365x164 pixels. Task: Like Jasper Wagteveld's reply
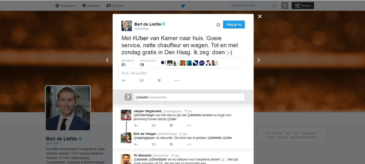coord(171,125)
